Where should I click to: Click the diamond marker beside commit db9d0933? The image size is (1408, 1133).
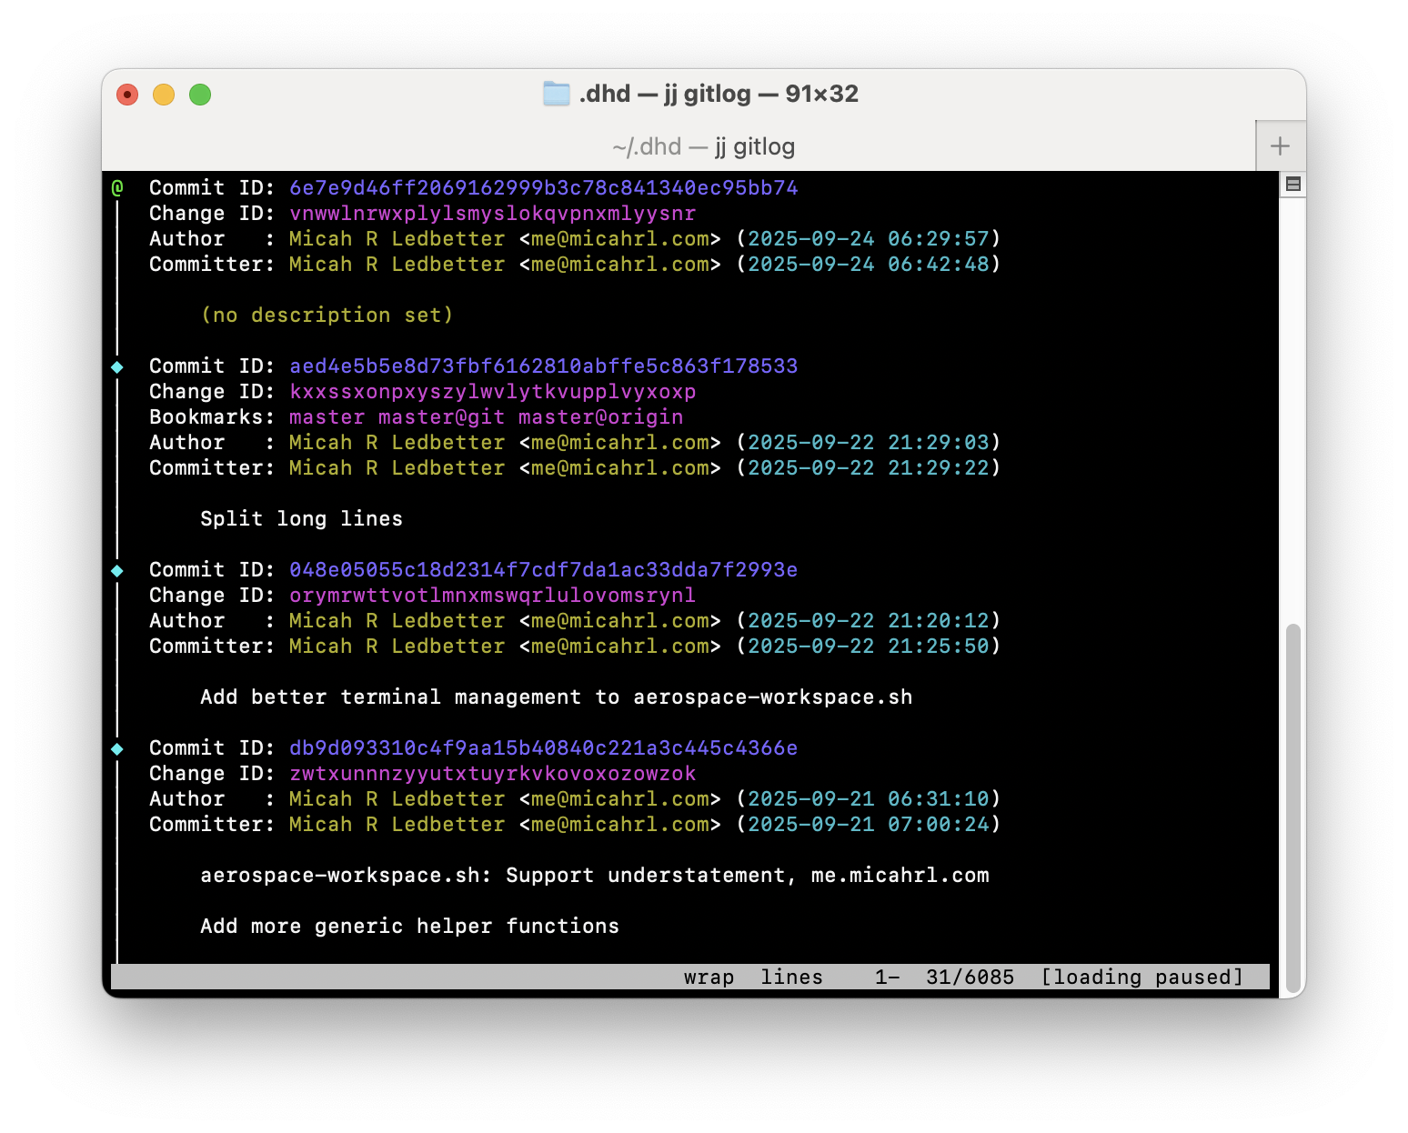117,749
